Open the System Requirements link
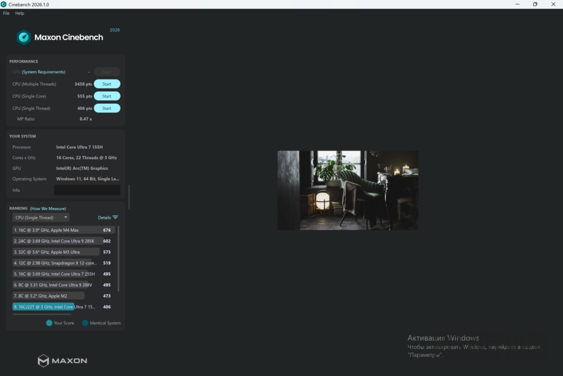The image size is (563, 376). [x=43, y=72]
